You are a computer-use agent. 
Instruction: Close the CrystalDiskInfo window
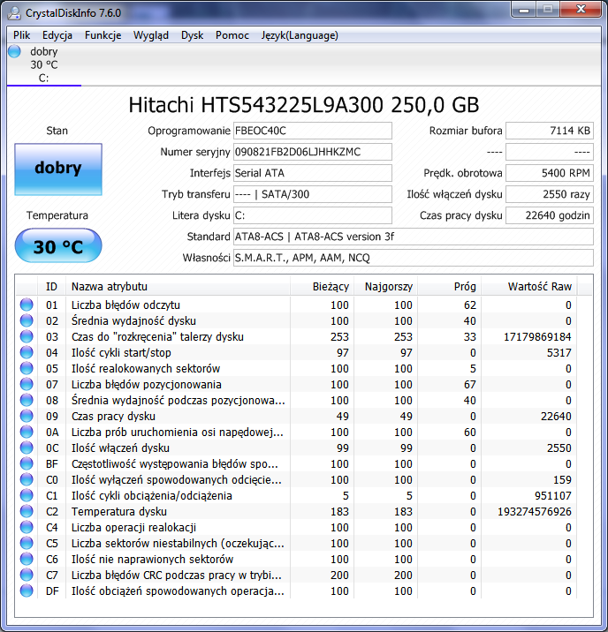(x=581, y=10)
